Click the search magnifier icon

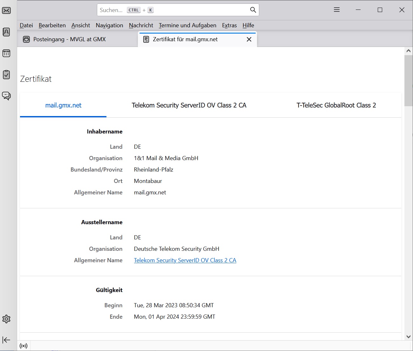click(x=253, y=10)
